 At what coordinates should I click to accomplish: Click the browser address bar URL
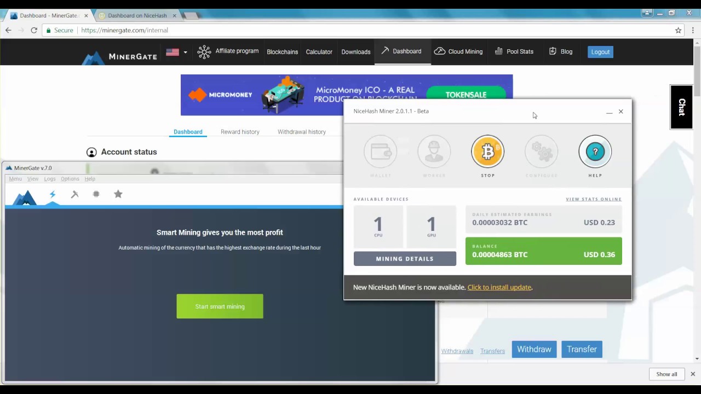coord(124,30)
